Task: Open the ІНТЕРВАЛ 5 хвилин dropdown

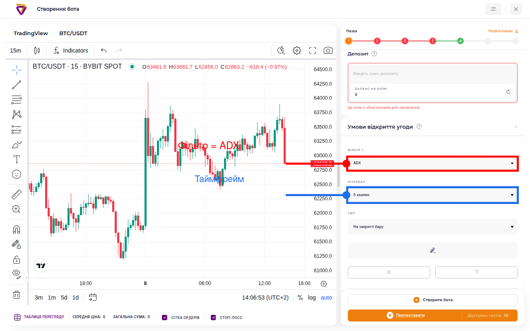Action: pos(433,195)
